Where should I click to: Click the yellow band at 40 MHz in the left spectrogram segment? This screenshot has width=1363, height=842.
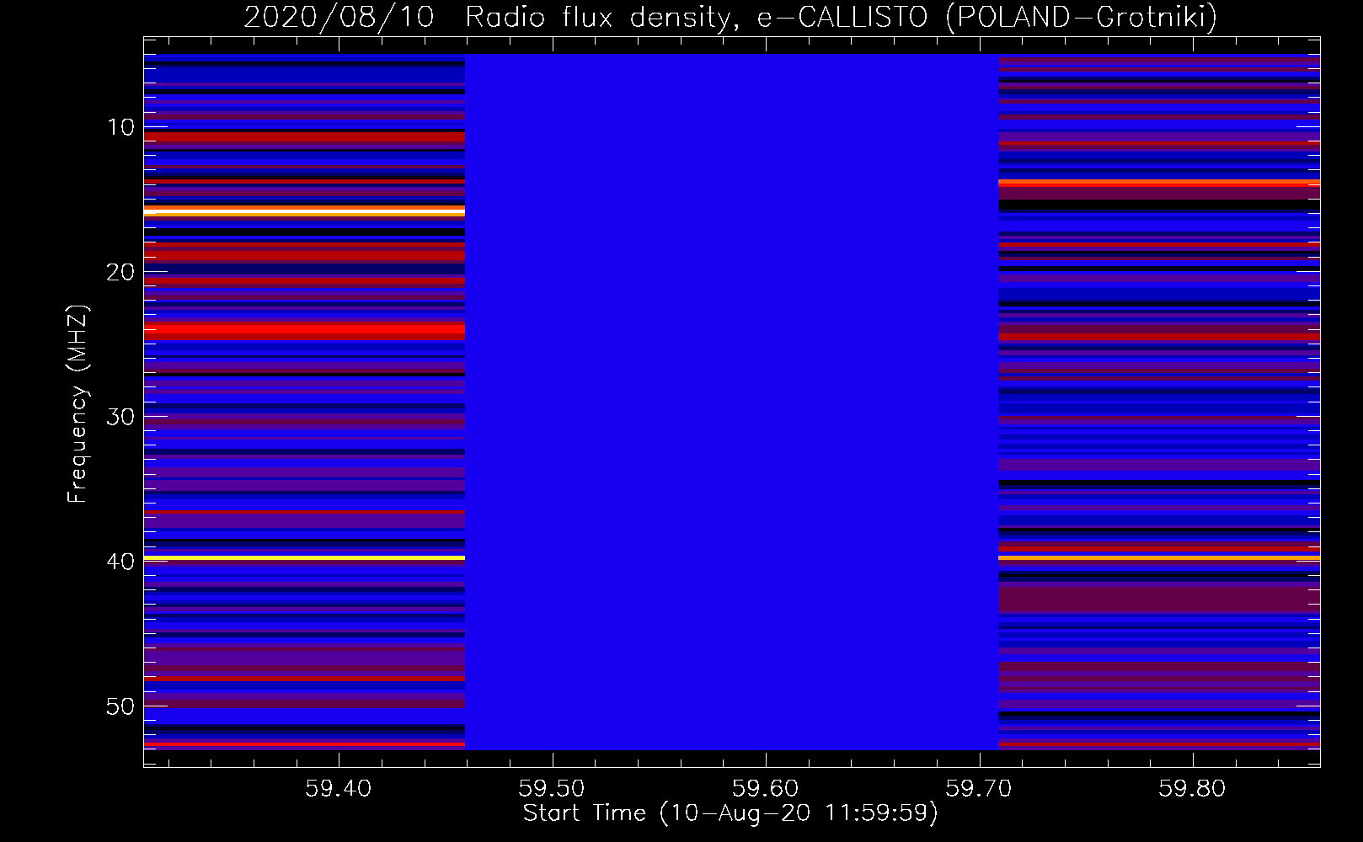tap(304, 557)
